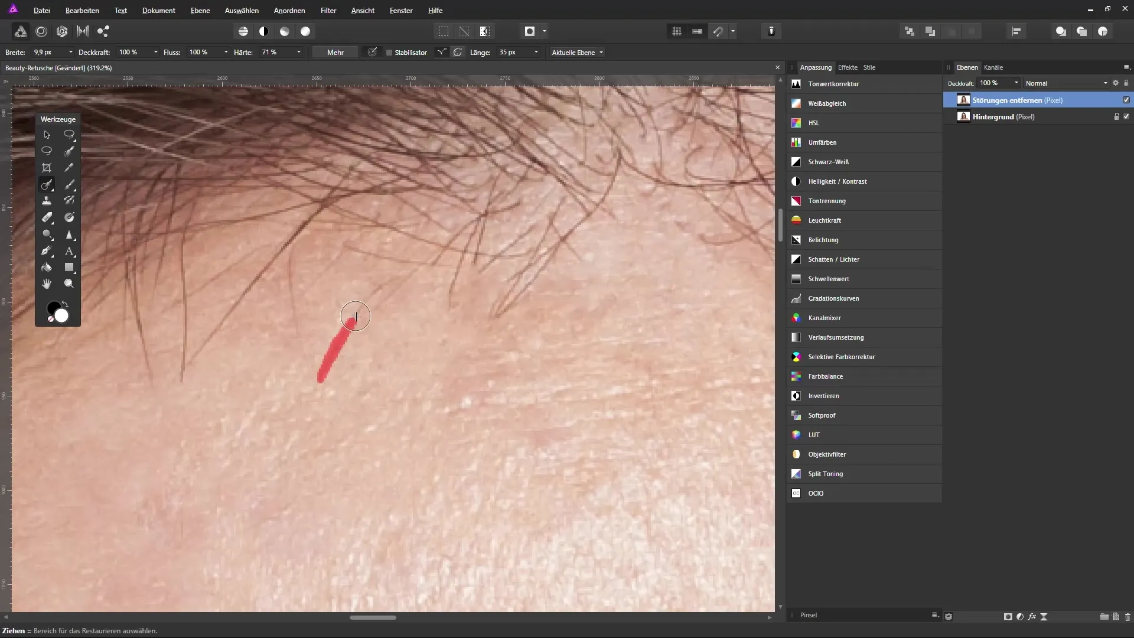Open the Normal blend mode dropdown
This screenshot has height=638, width=1134.
tap(1066, 83)
